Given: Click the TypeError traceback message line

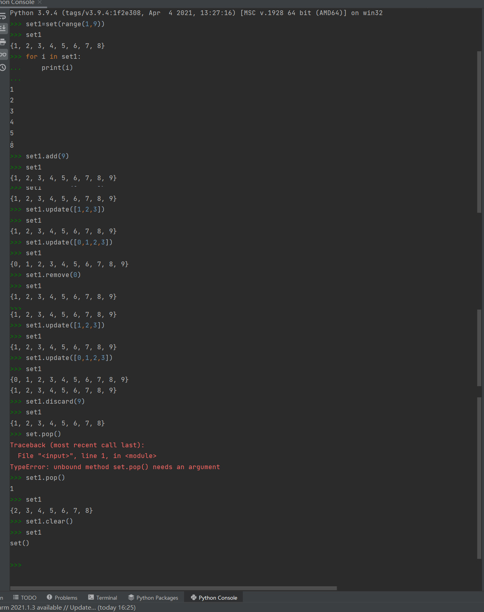Looking at the screenshot, I should [x=115, y=467].
